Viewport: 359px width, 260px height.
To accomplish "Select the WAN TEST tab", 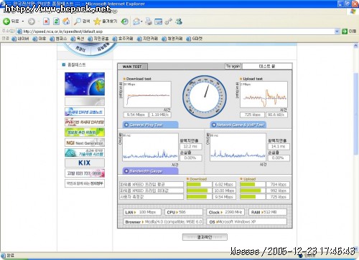I will pos(132,67).
